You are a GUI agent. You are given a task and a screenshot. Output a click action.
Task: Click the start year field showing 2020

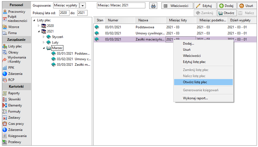[64, 13]
